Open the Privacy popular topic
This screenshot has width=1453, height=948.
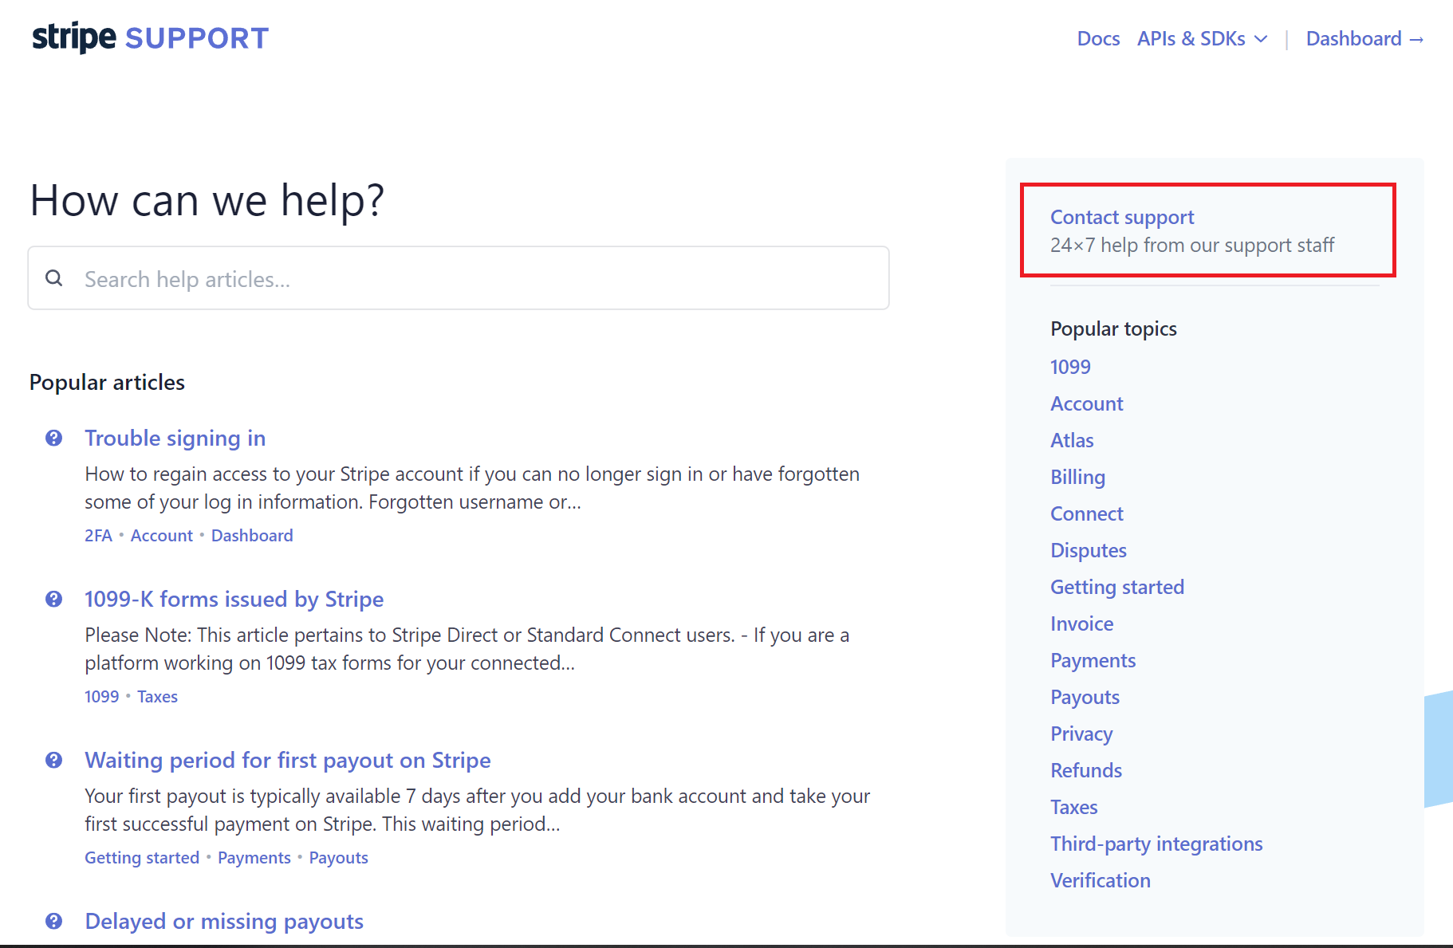pos(1081,734)
